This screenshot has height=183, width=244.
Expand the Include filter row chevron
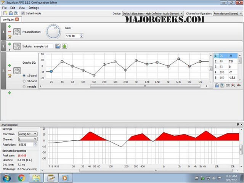pos(10,50)
